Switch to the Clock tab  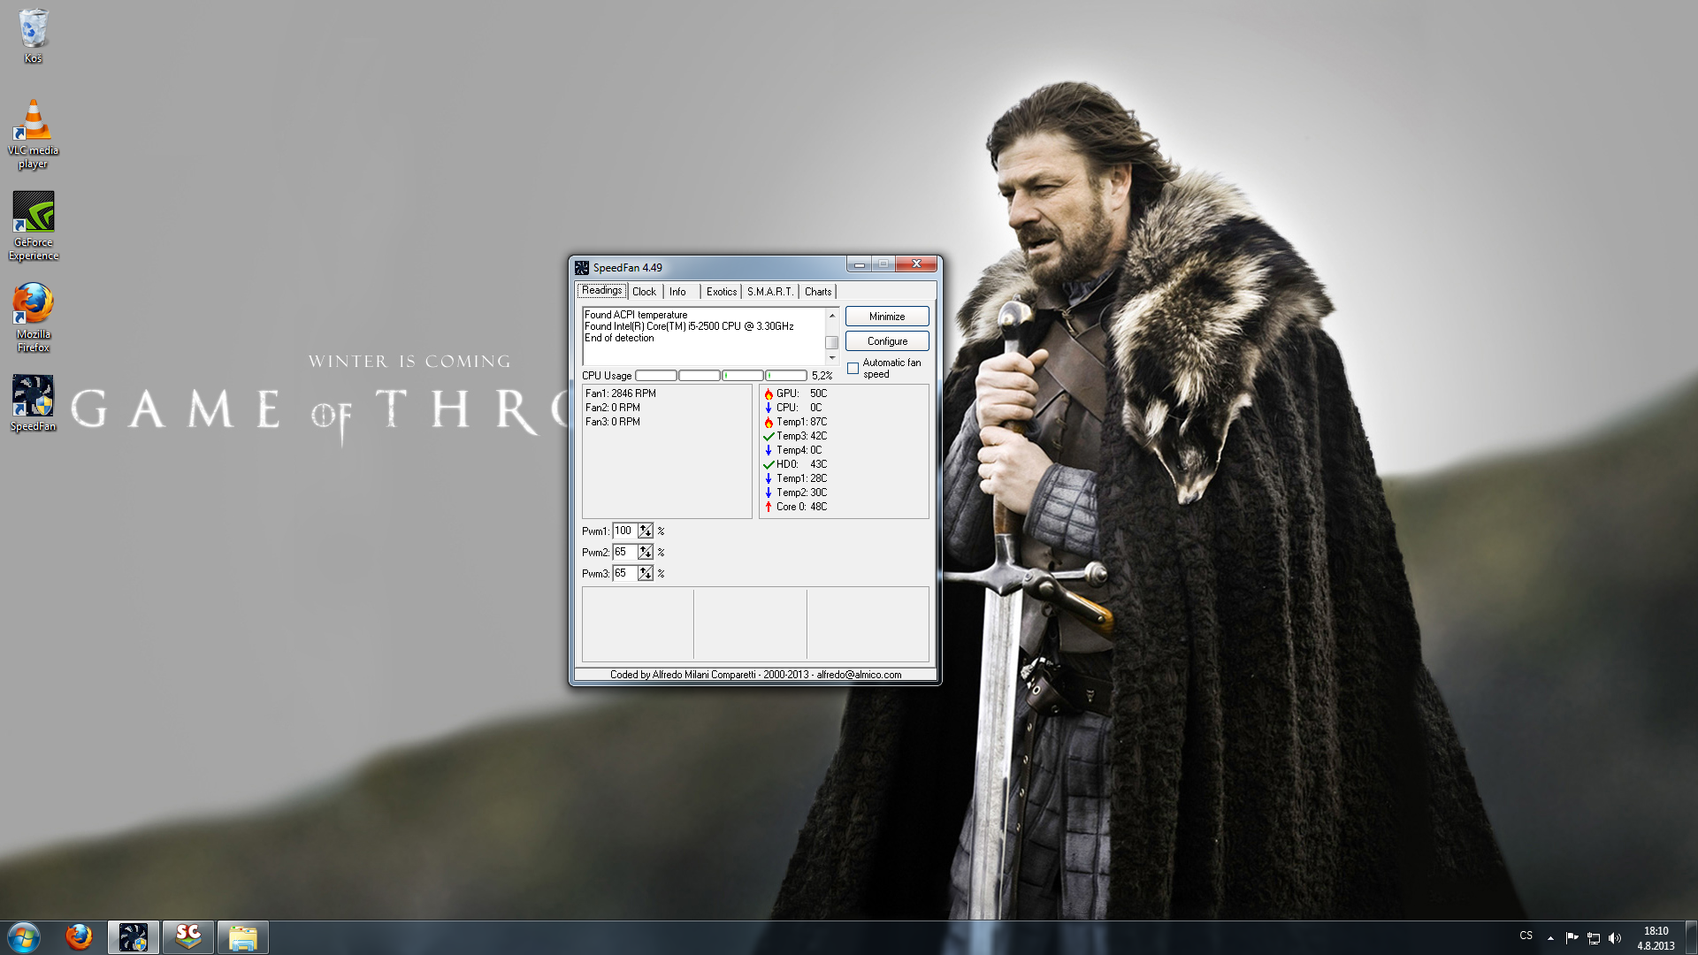(644, 292)
